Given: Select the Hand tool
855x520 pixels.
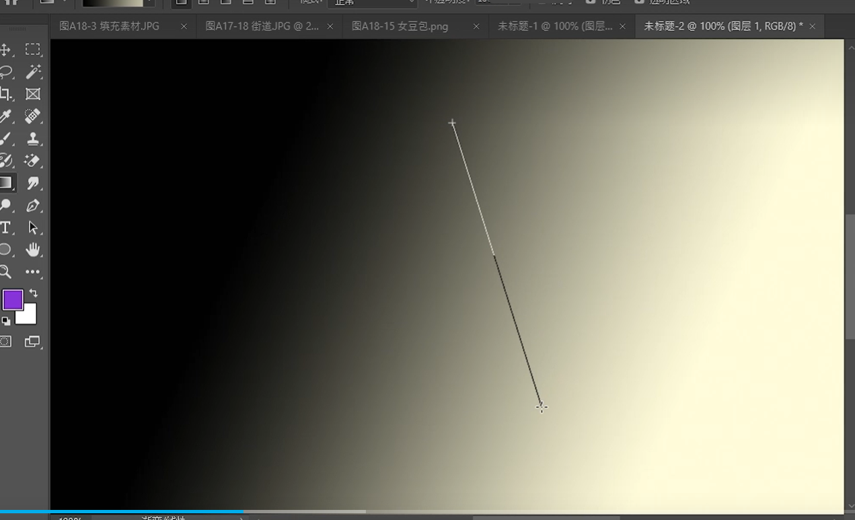Looking at the screenshot, I should click(32, 250).
